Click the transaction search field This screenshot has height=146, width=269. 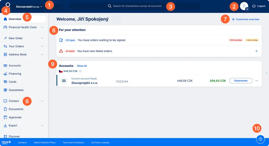click(135, 6)
